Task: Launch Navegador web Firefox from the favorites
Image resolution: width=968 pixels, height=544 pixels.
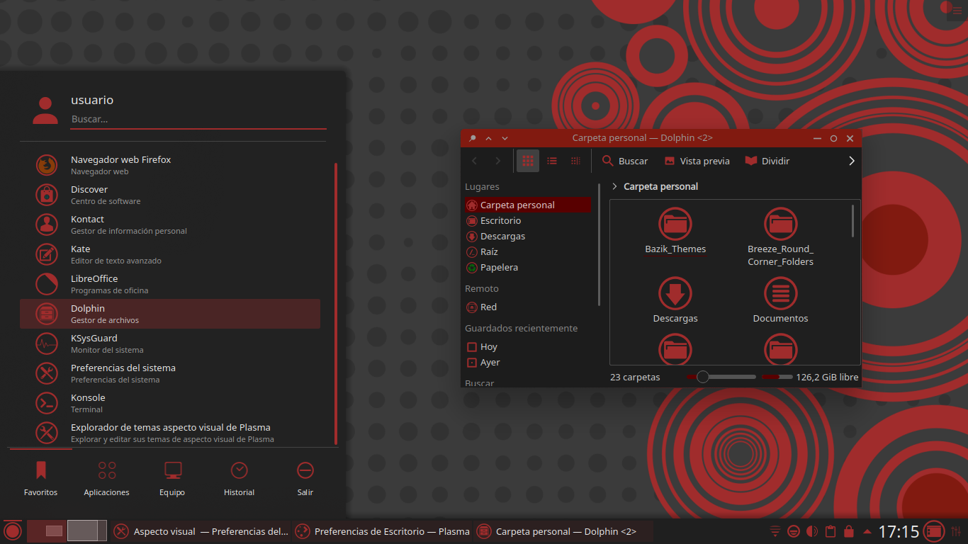Action: (170, 165)
